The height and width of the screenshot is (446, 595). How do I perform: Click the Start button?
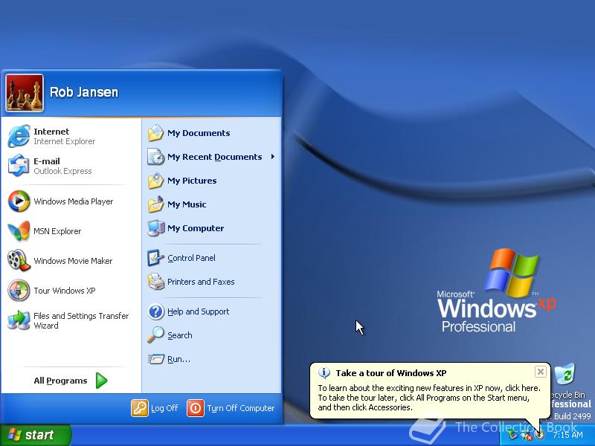pyautogui.click(x=35, y=435)
